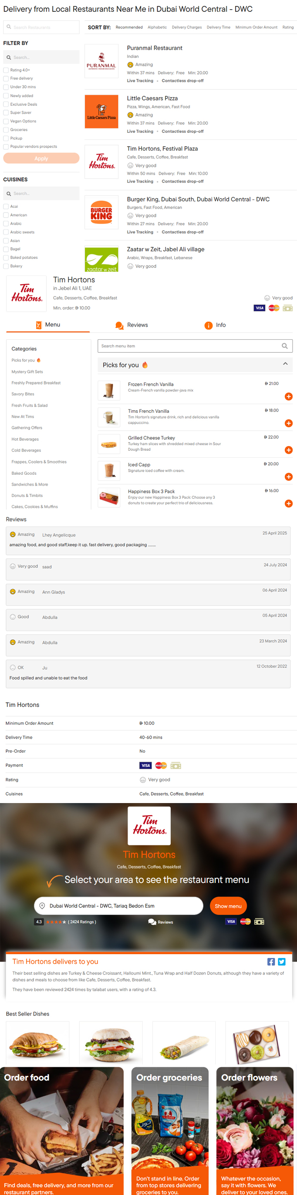
Task: Sort restaurants by Rating
Action: [x=288, y=27]
